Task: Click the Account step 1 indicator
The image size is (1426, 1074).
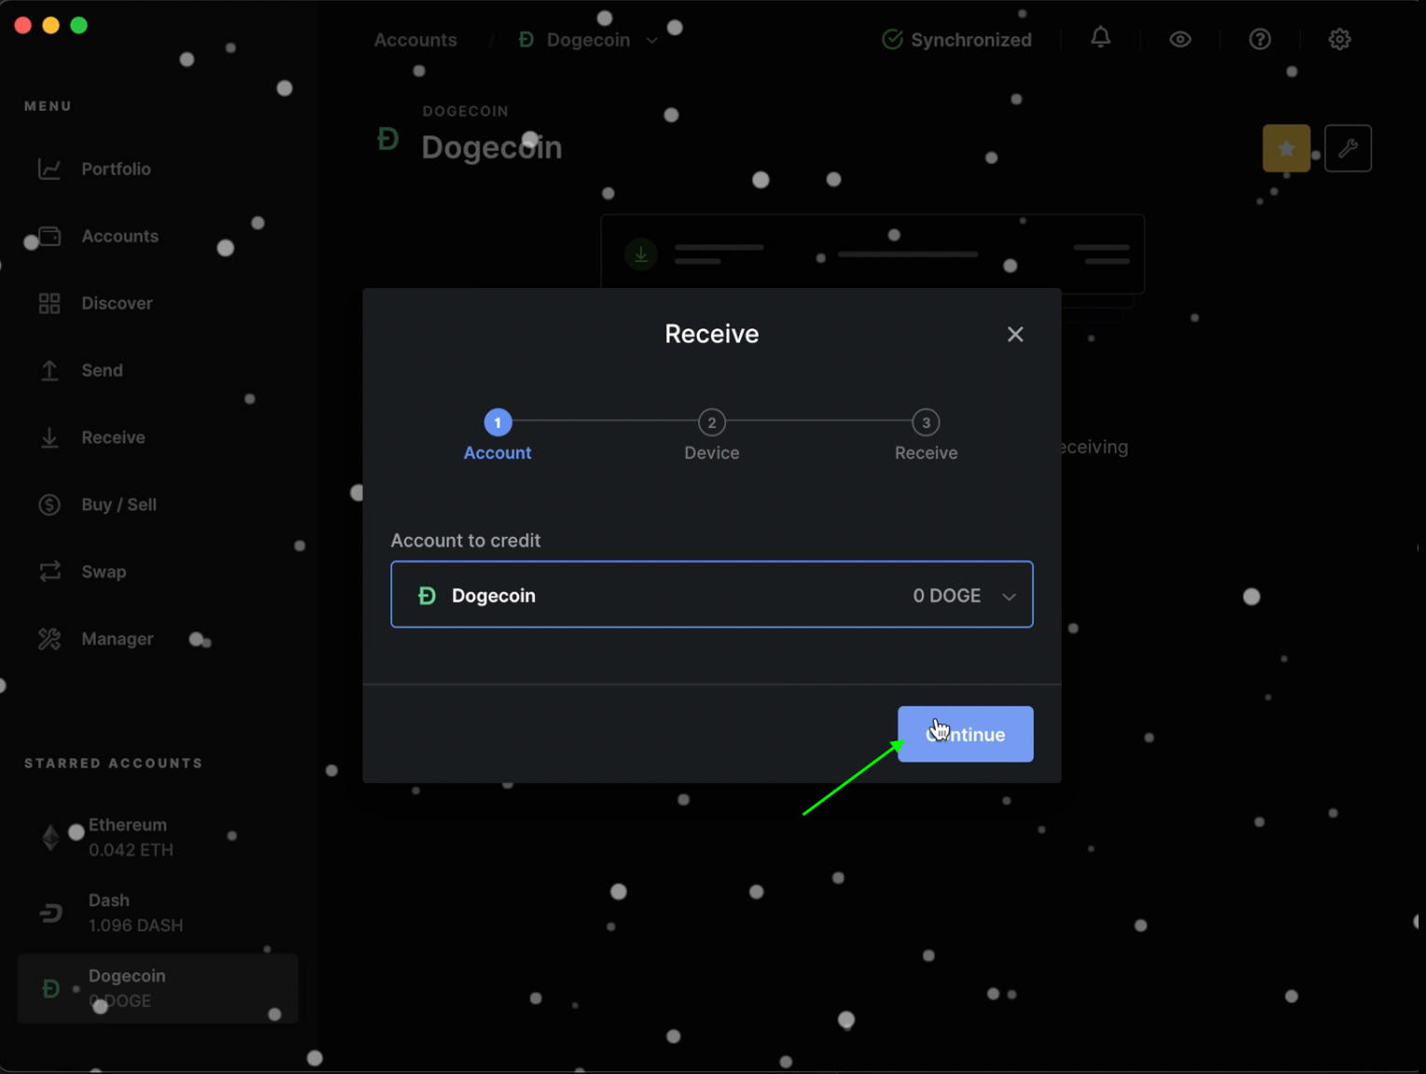Action: click(498, 422)
